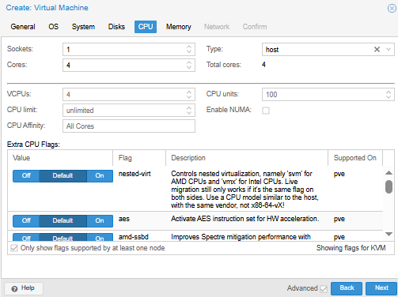Set aes flag to Default
398x297 pixels.
(63, 221)
